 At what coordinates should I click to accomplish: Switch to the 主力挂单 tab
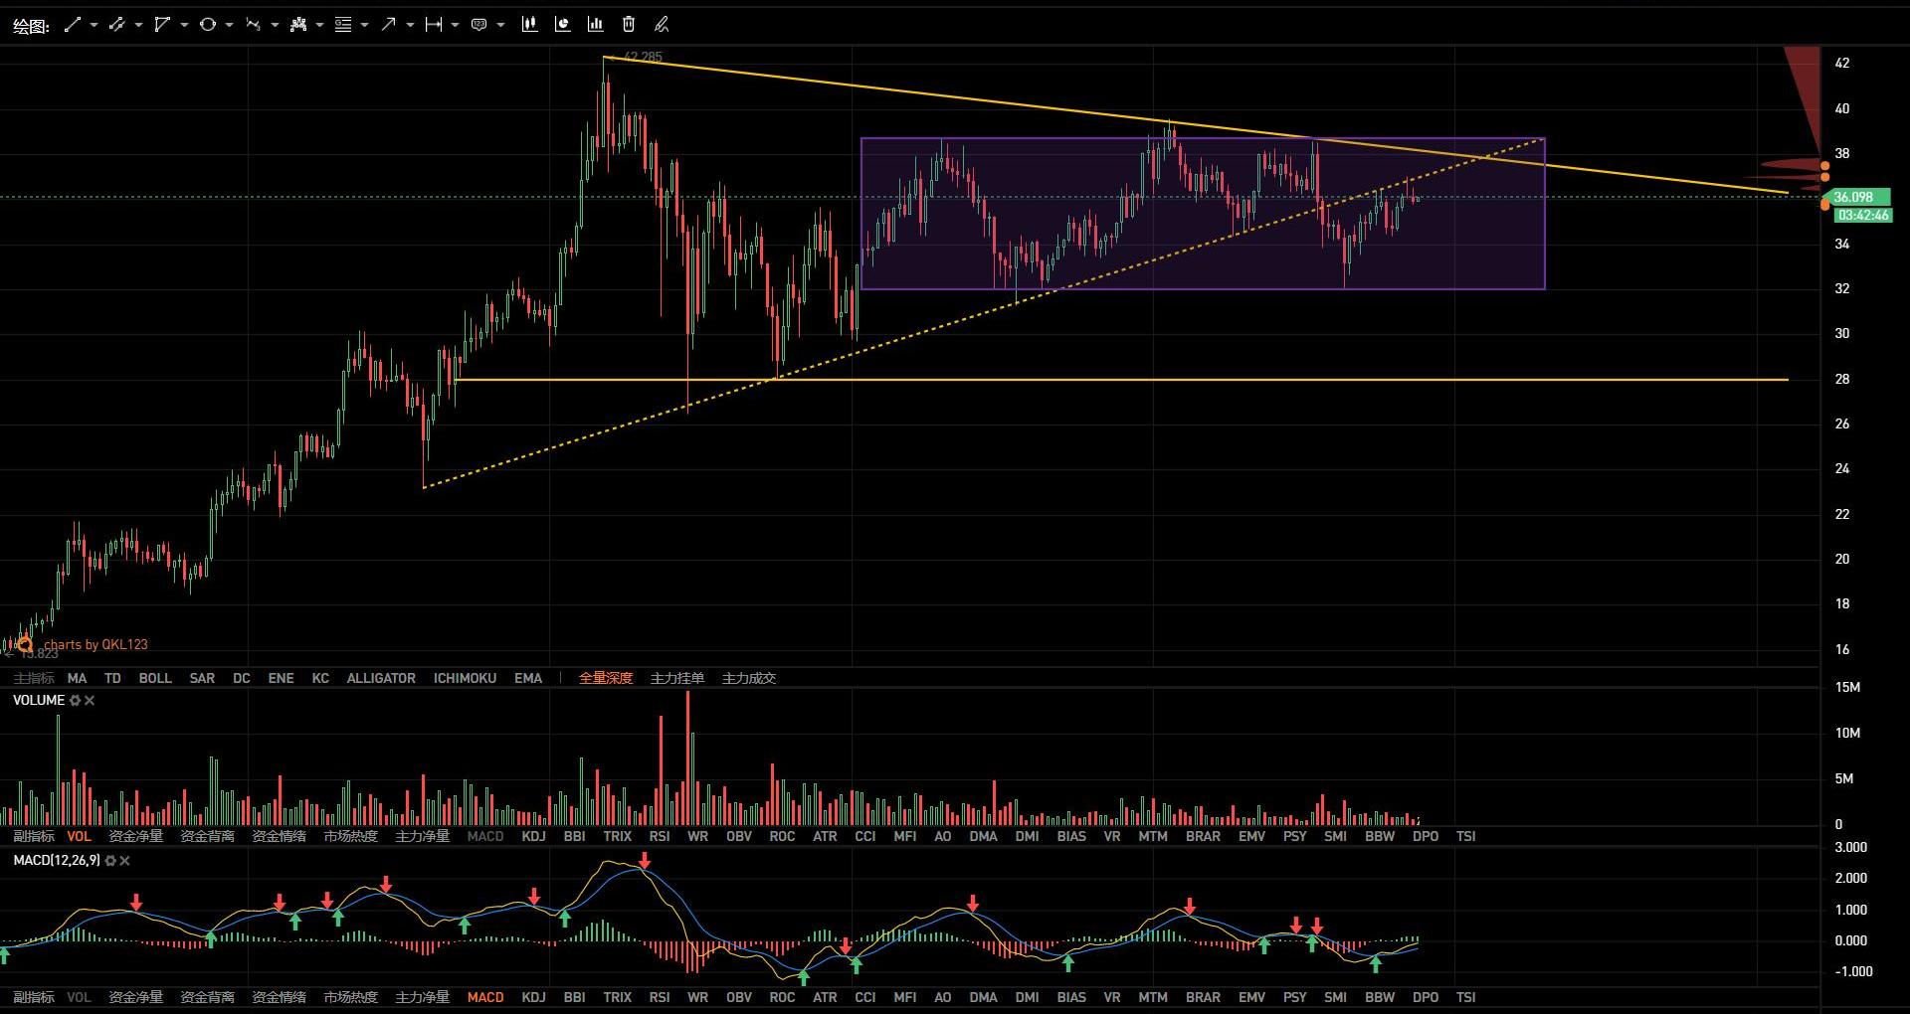pyautogui.click(x=676, y=678)
